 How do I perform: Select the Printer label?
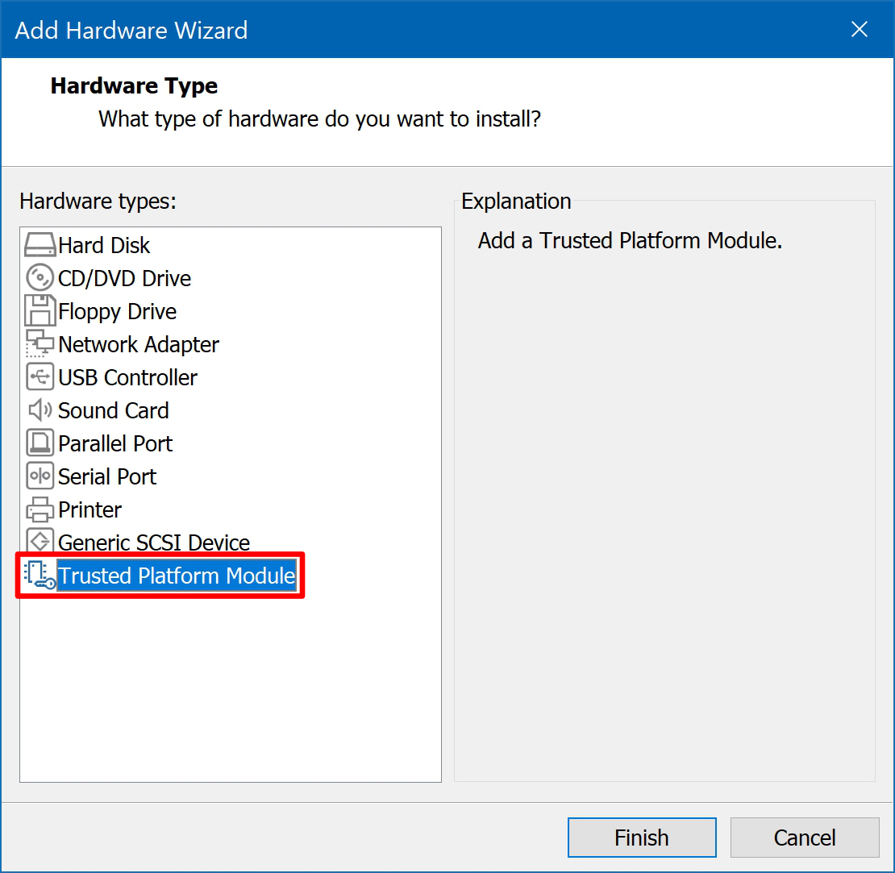90,510
